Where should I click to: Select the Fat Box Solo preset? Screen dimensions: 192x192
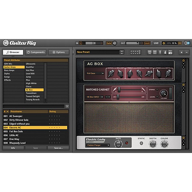click(35, 132)
